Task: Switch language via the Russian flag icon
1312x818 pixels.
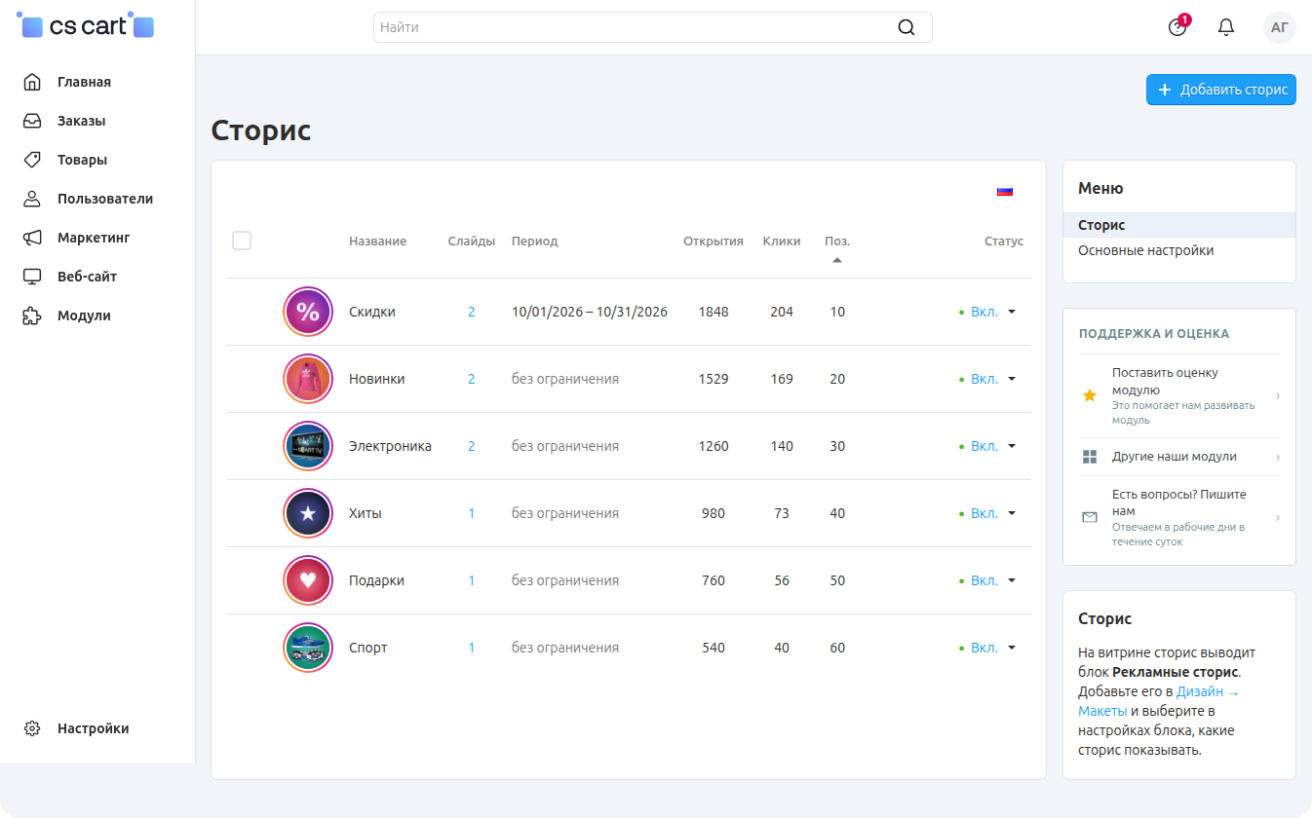Action: pos(1005,191)
